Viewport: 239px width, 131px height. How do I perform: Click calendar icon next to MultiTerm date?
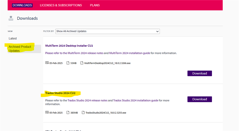[x=47, y=63]
